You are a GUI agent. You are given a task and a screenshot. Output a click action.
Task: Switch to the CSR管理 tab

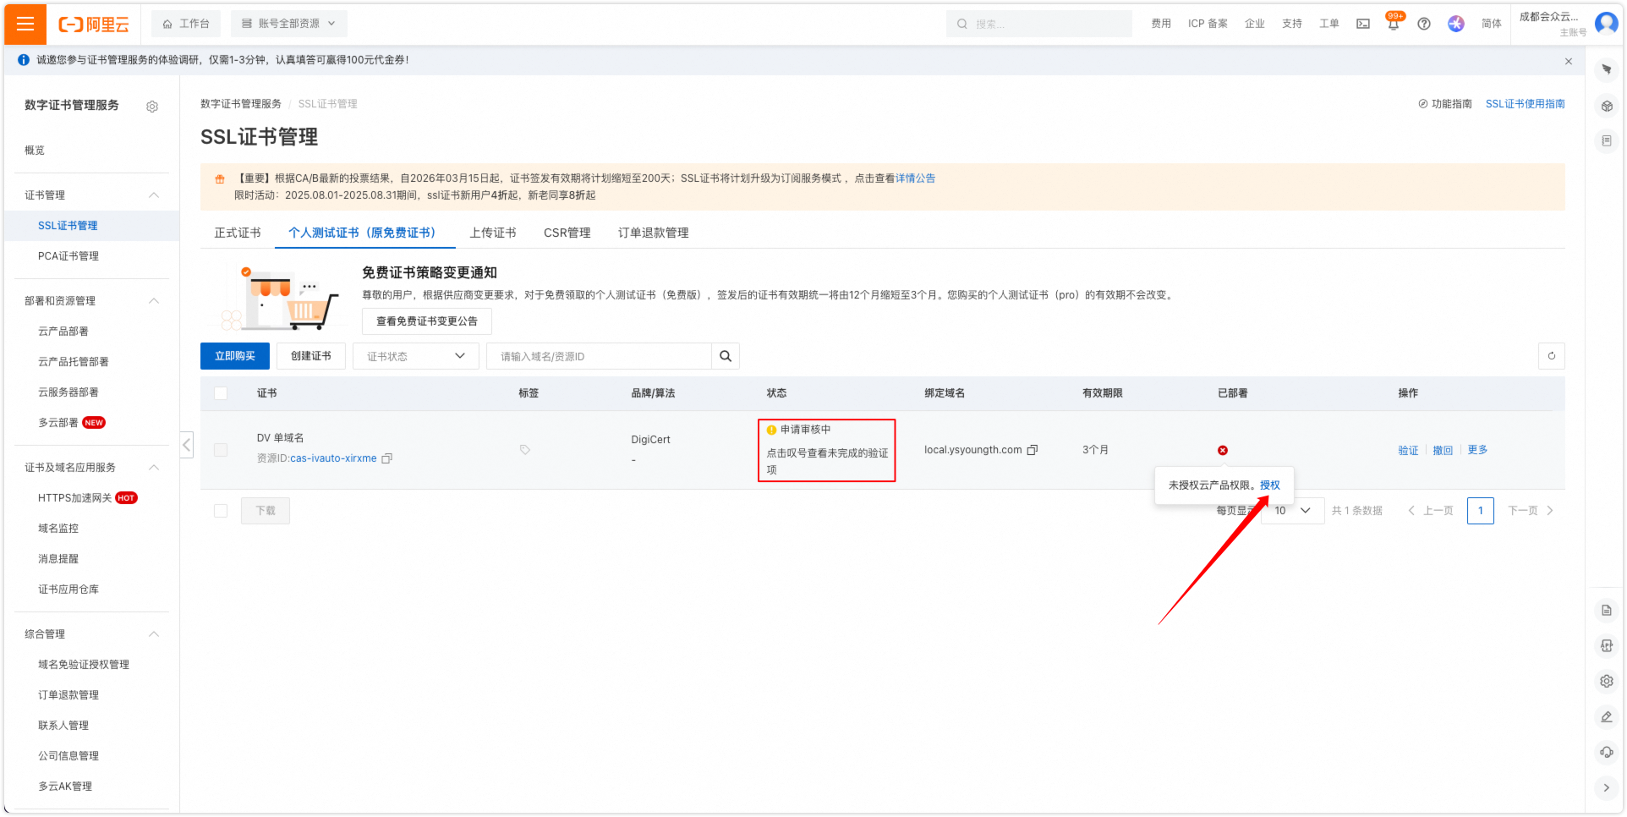(567, 233)
